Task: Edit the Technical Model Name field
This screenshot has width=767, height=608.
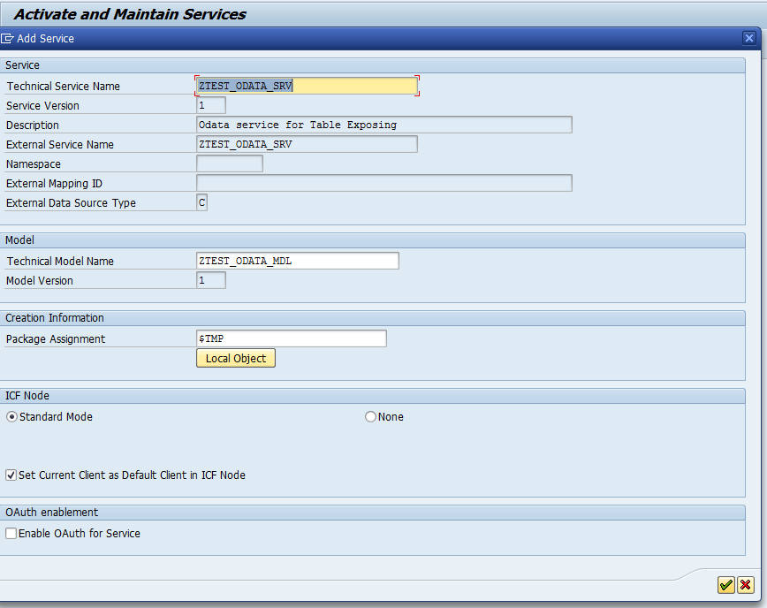Action: point(297,260)
